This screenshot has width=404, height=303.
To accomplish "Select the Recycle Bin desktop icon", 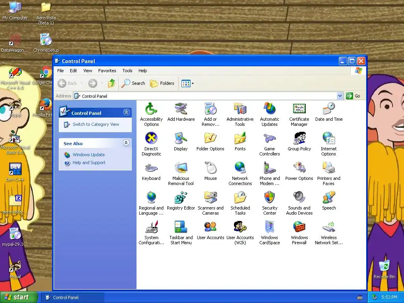I will (x=384, y=270).
